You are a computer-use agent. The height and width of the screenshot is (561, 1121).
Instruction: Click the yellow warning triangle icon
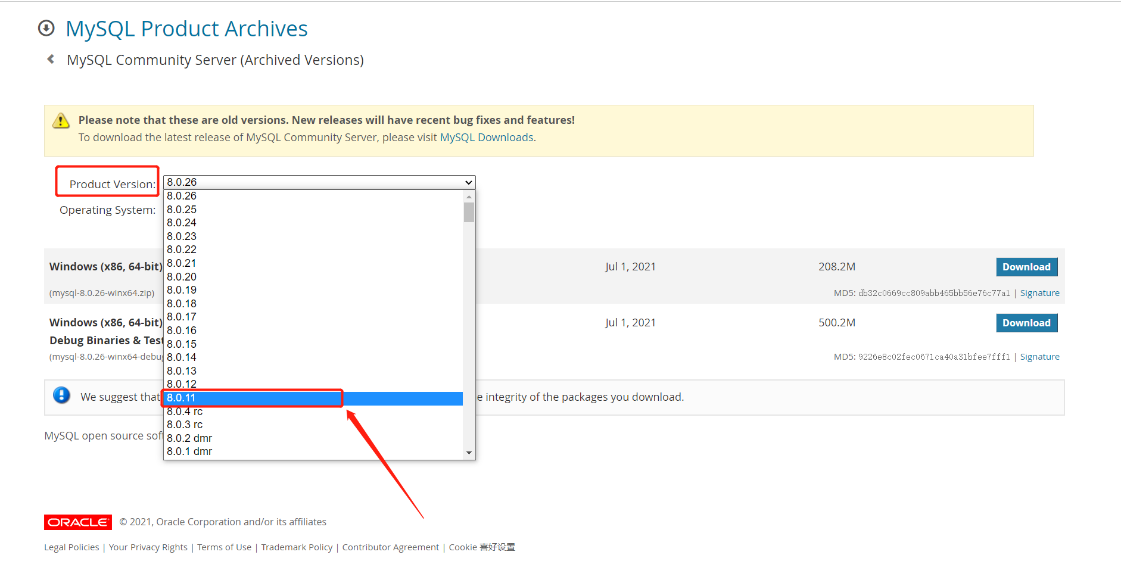click(61, 120)
